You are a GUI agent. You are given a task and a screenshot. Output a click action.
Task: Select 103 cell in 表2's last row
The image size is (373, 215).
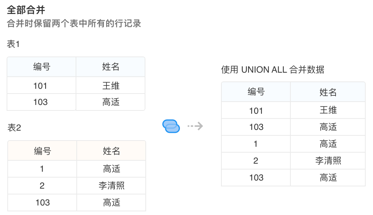[x=42, y=203]
